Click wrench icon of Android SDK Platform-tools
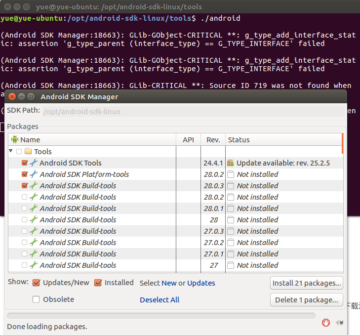Viewport: 360px width, 335px height. tap(34, 174)
